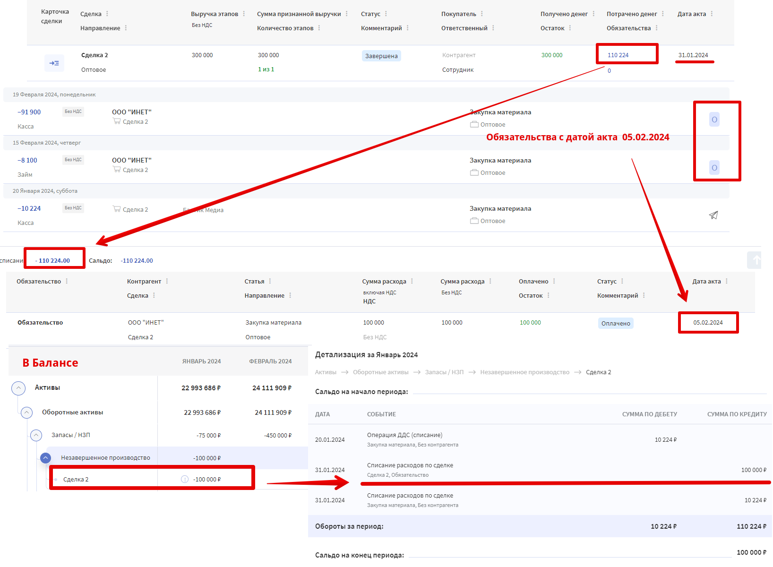Select the ФЕВРАЛЬ 2024 balance column header
Screen dimensions: 773x567
(270, 361)
